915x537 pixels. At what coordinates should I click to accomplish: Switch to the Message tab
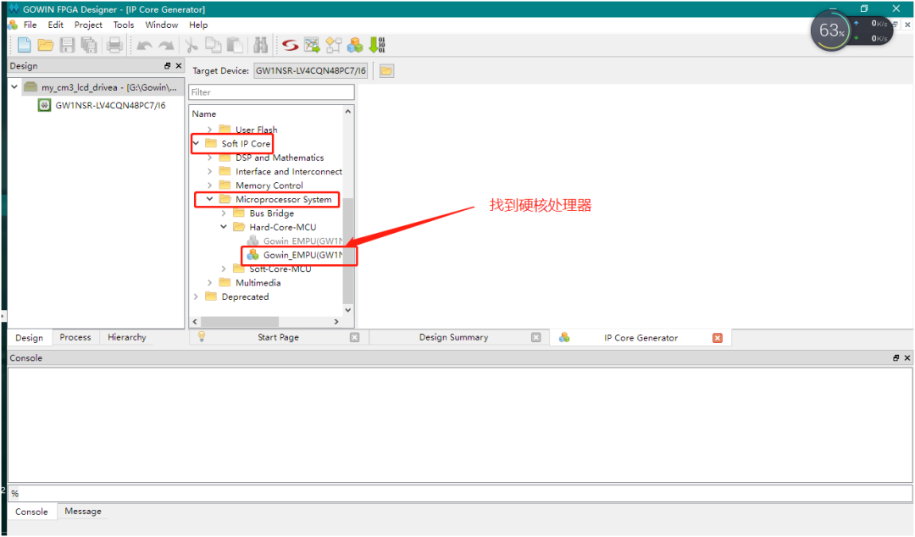[x=83, y=512]
